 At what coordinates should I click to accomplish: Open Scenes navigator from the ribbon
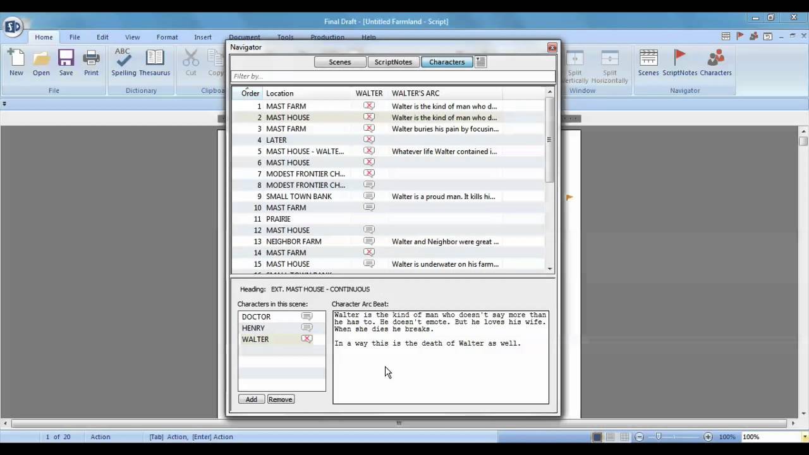point(648,63)
